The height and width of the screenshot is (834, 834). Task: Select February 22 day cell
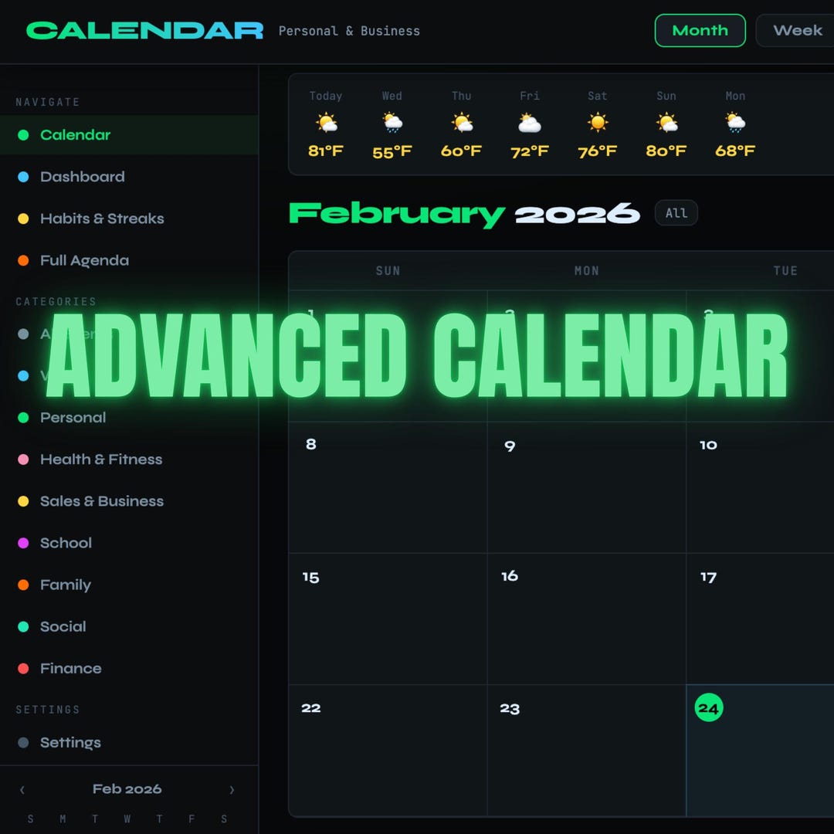click(388, 750)
